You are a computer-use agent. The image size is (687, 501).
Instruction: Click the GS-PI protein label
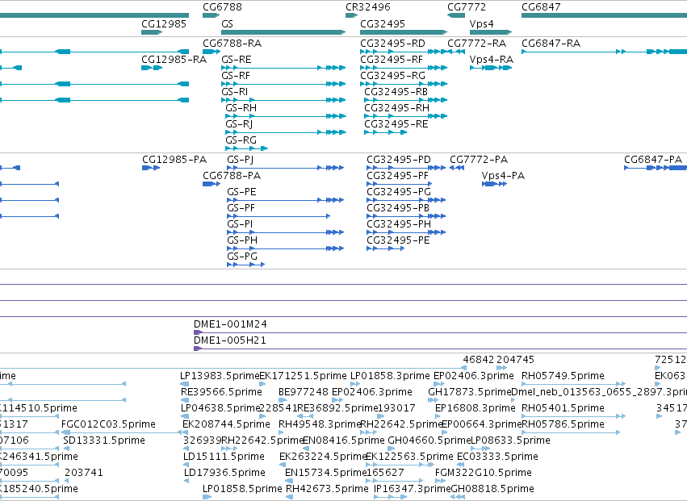(x=240, y=224)
